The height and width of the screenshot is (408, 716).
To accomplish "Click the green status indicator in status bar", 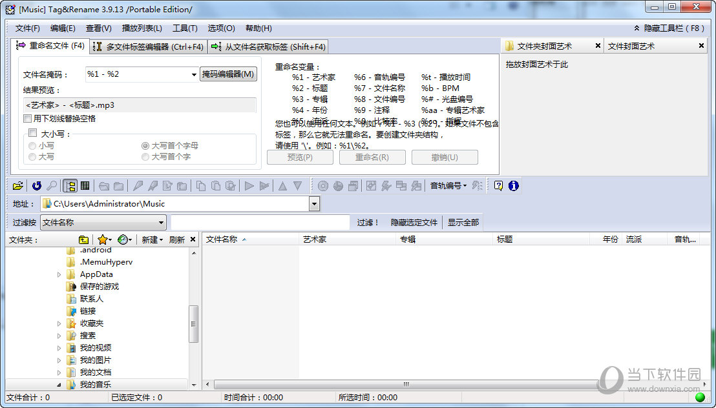I will coord(700,398).
